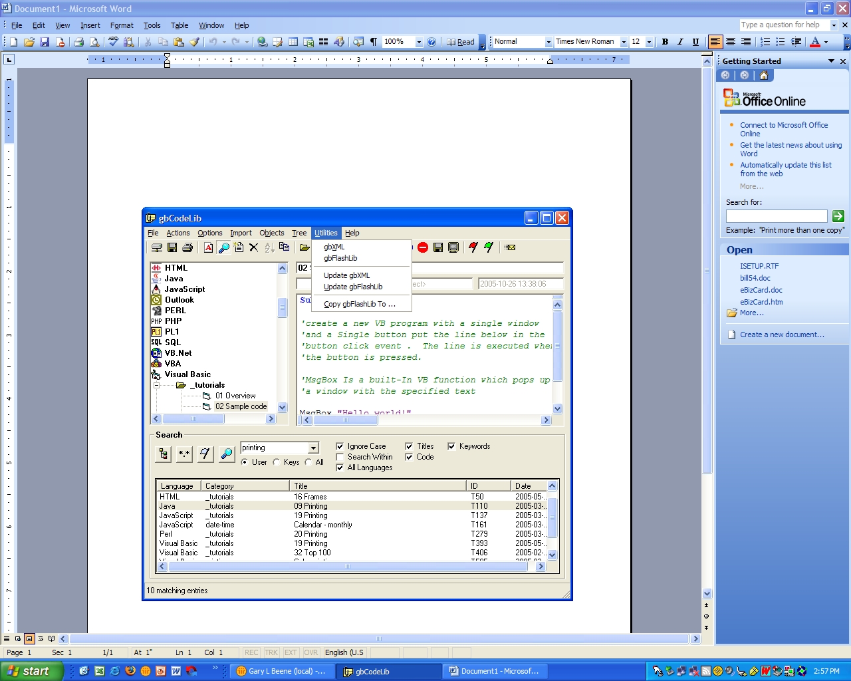Uncheck the Code checkbox

[409, 457]
